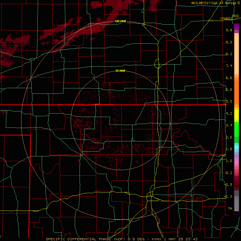Select the pink legend band
Screen dimensions: 241x241
pos(236,162)
